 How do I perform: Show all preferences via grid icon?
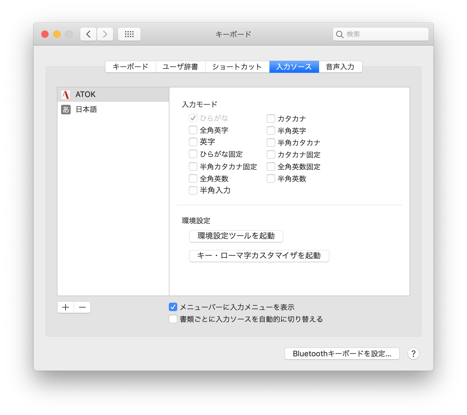point(129,34)
